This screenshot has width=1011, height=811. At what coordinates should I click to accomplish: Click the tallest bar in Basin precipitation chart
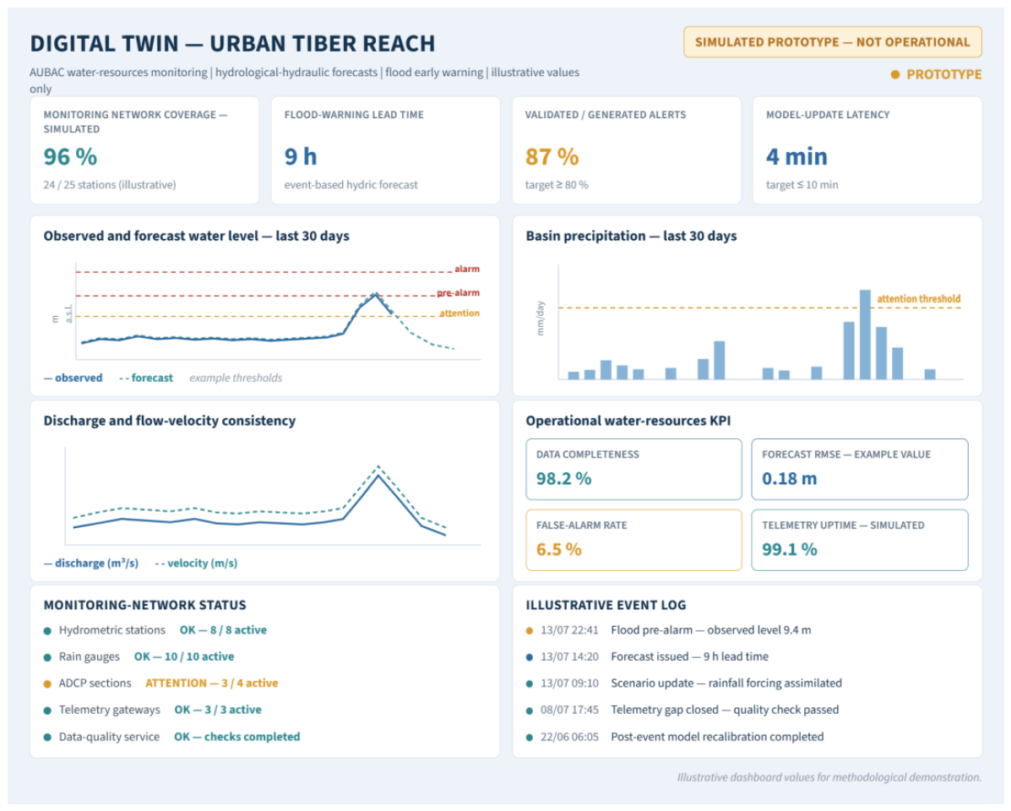coord(865,335)
